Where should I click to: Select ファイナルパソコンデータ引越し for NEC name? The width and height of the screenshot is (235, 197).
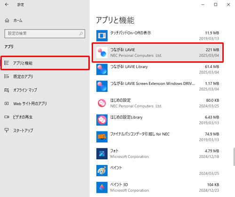[140, 134]
